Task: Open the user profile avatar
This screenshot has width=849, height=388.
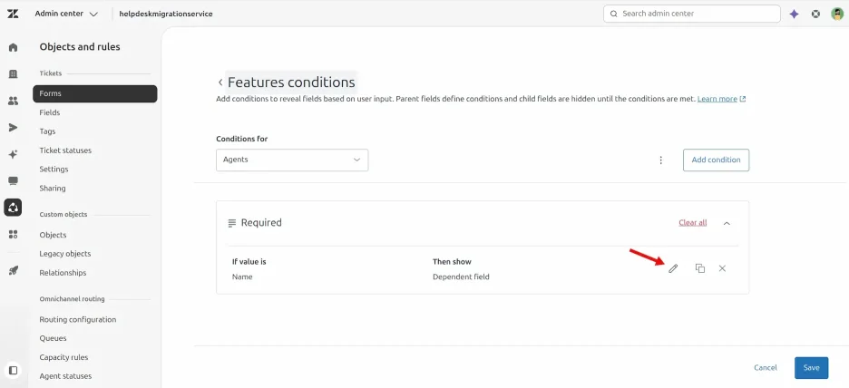Action: pyautogui.click(x=837, y=15)
